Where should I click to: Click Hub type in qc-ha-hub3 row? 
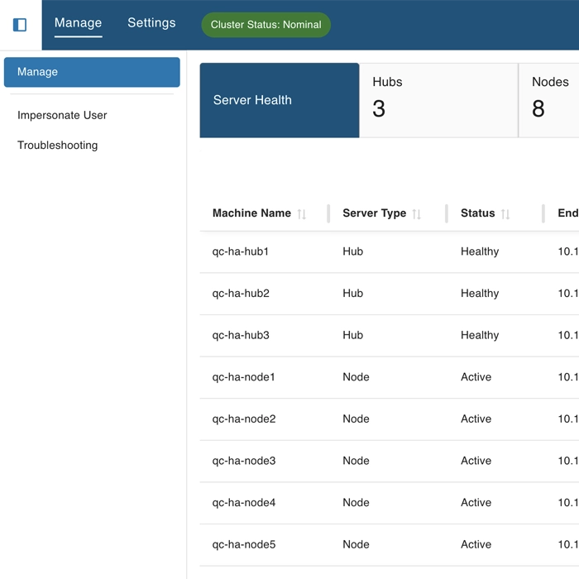pyautogui.click(x=352, y=335)
